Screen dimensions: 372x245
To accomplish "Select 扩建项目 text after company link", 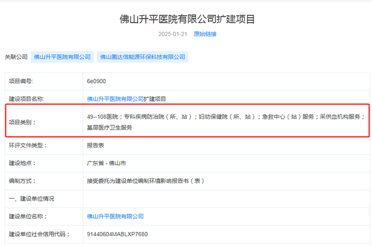I will pos(155,99).
